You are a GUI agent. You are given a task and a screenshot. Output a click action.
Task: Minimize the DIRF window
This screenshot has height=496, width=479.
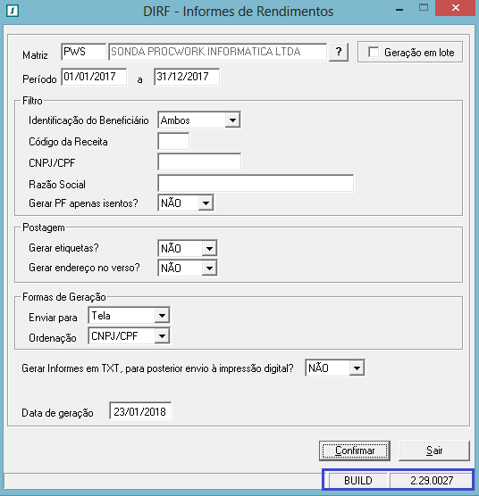tap(399, 10)
